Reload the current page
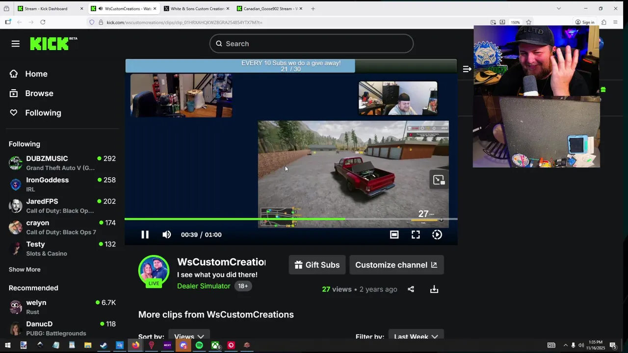This screenshot has height=353, width=628. click(43, 22)
